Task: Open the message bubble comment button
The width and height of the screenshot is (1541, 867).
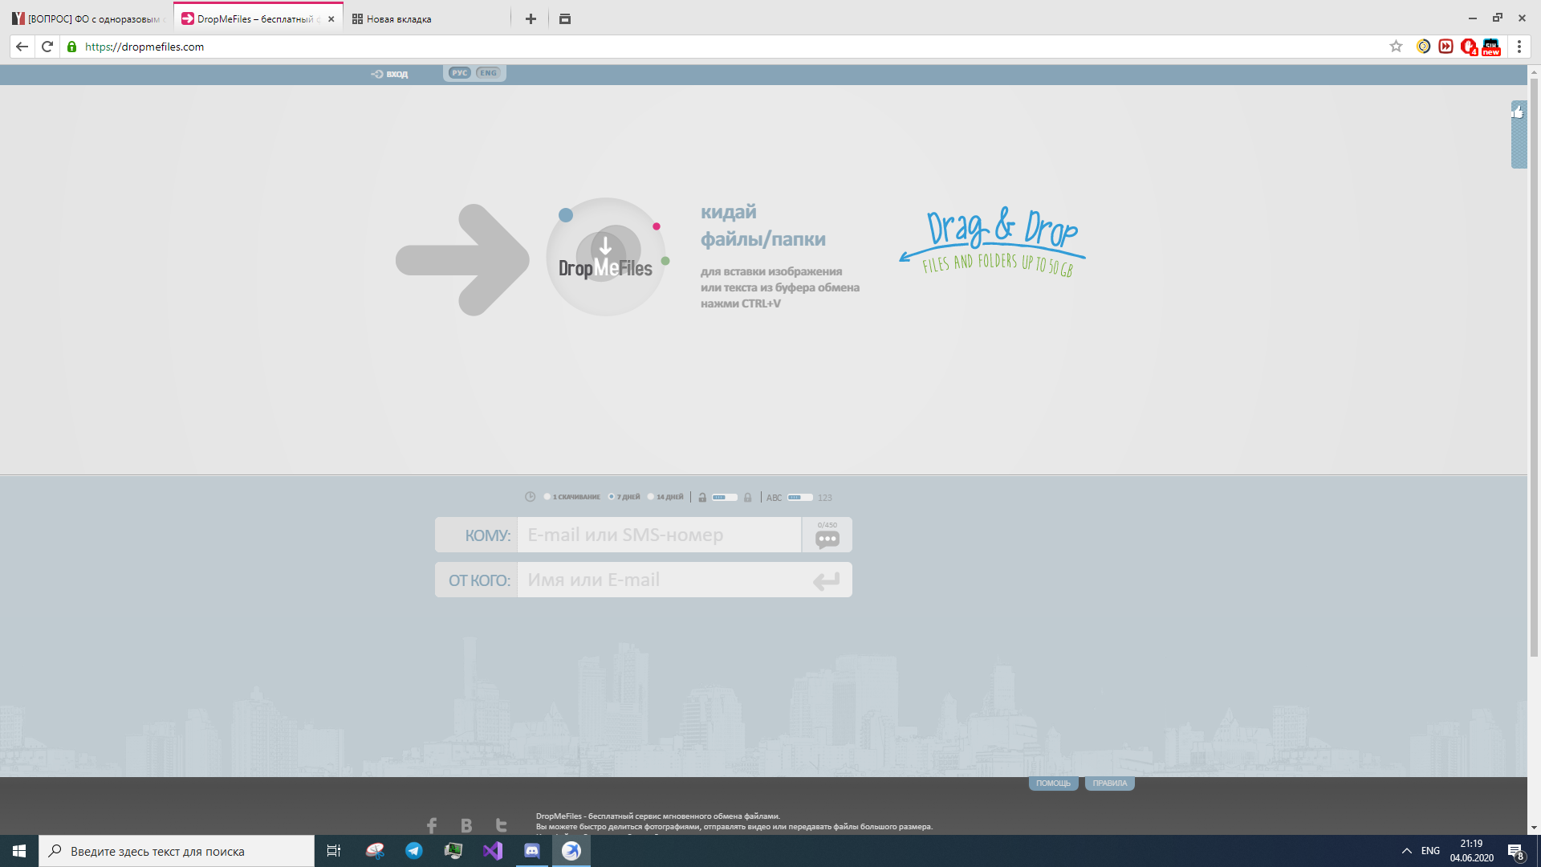Action: point(827,535)
